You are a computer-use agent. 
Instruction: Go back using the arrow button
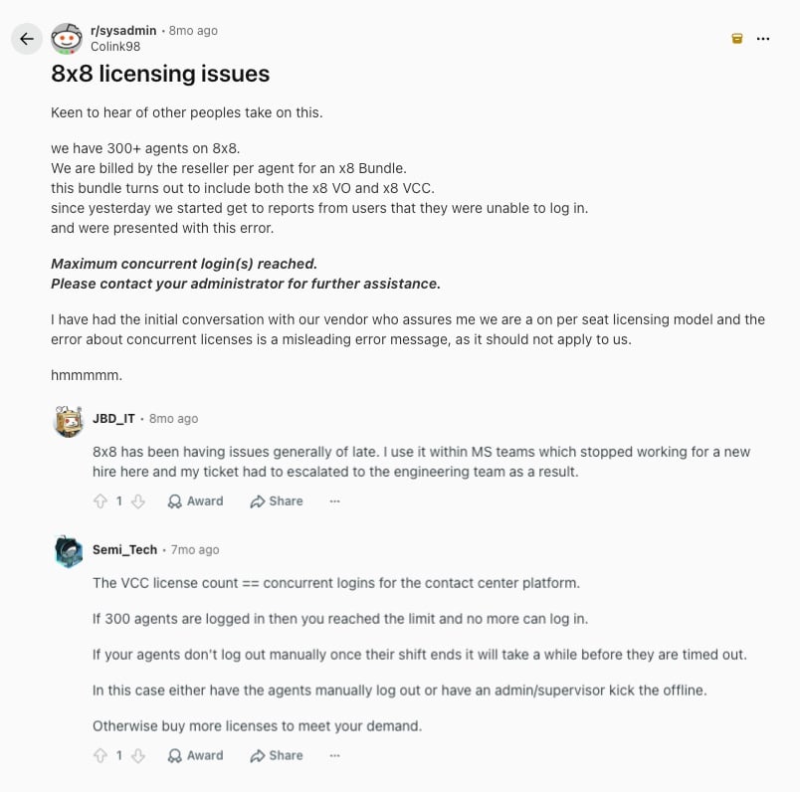27,39
